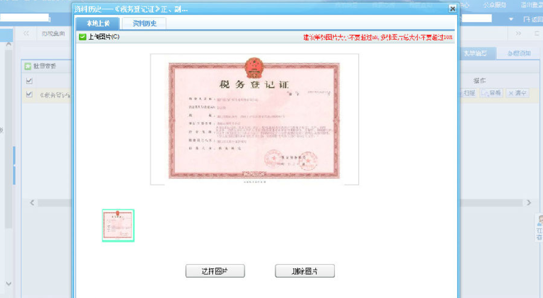Switch to the 资料历史 tab
This screenshot has height=298, width=543.
coord(145,23)
